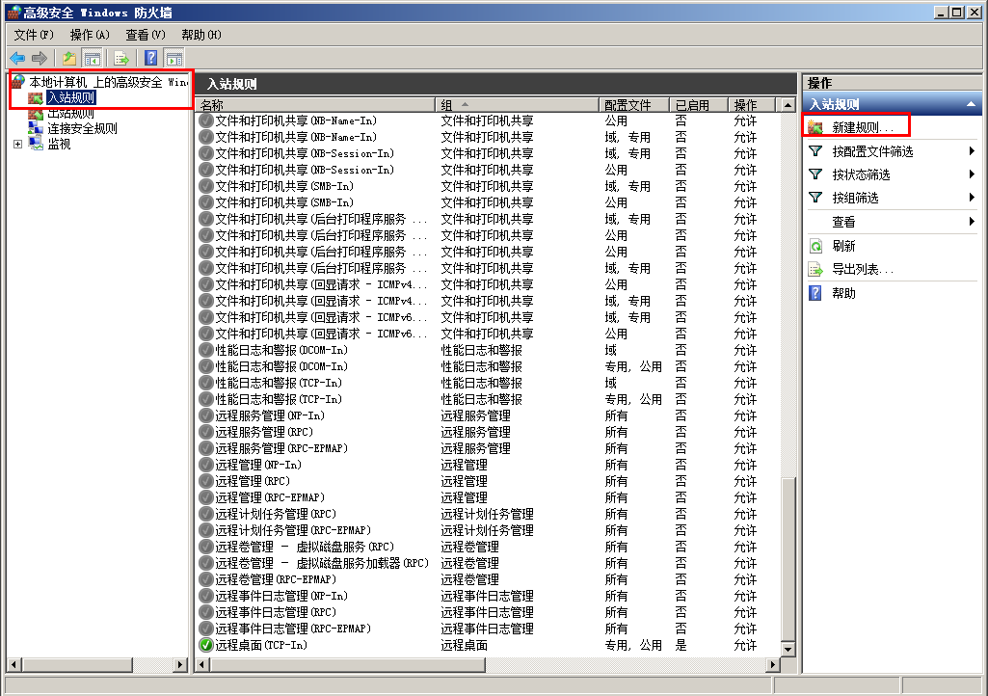Expand the 监视 tree node
Viewport: 988px width, 696px height.
pyautogui.click(x=17, y=144)
